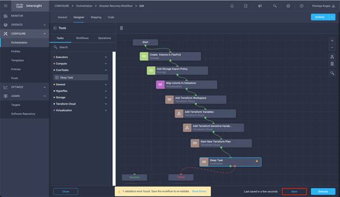Screen dimensions: 340x197
Task: Expand the Compute task category
Action: [x=106, y=64]
